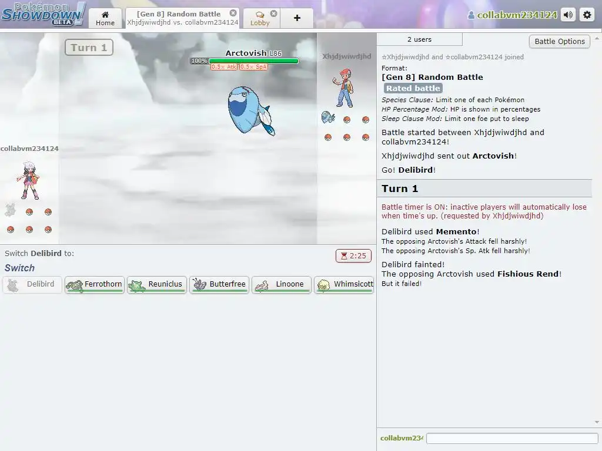This screenshot has width=602, height=451.
Task: Click the Arctovish sprite on the field
Action: (250, 110)
